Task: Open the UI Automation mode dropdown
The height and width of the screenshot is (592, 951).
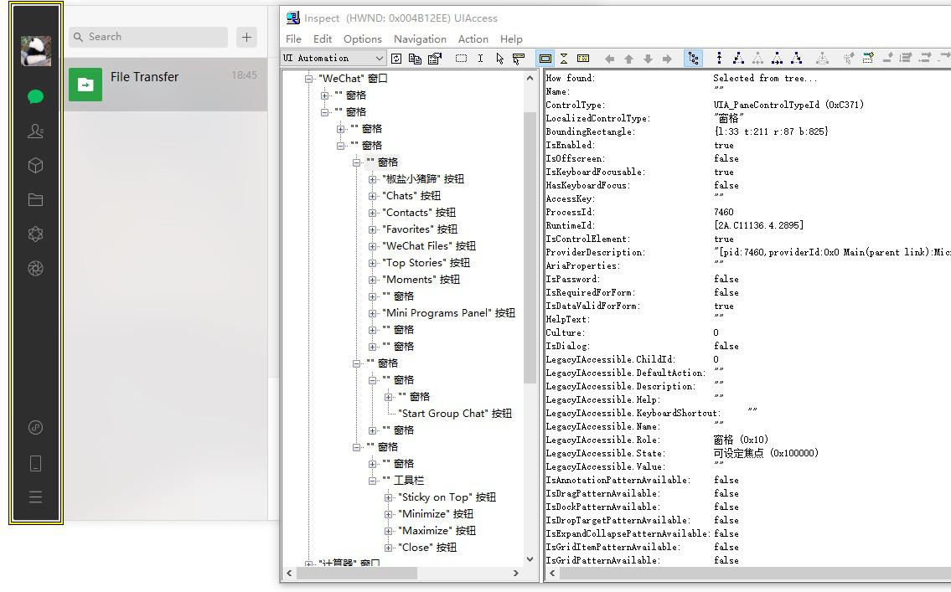Action: (379, 59)
